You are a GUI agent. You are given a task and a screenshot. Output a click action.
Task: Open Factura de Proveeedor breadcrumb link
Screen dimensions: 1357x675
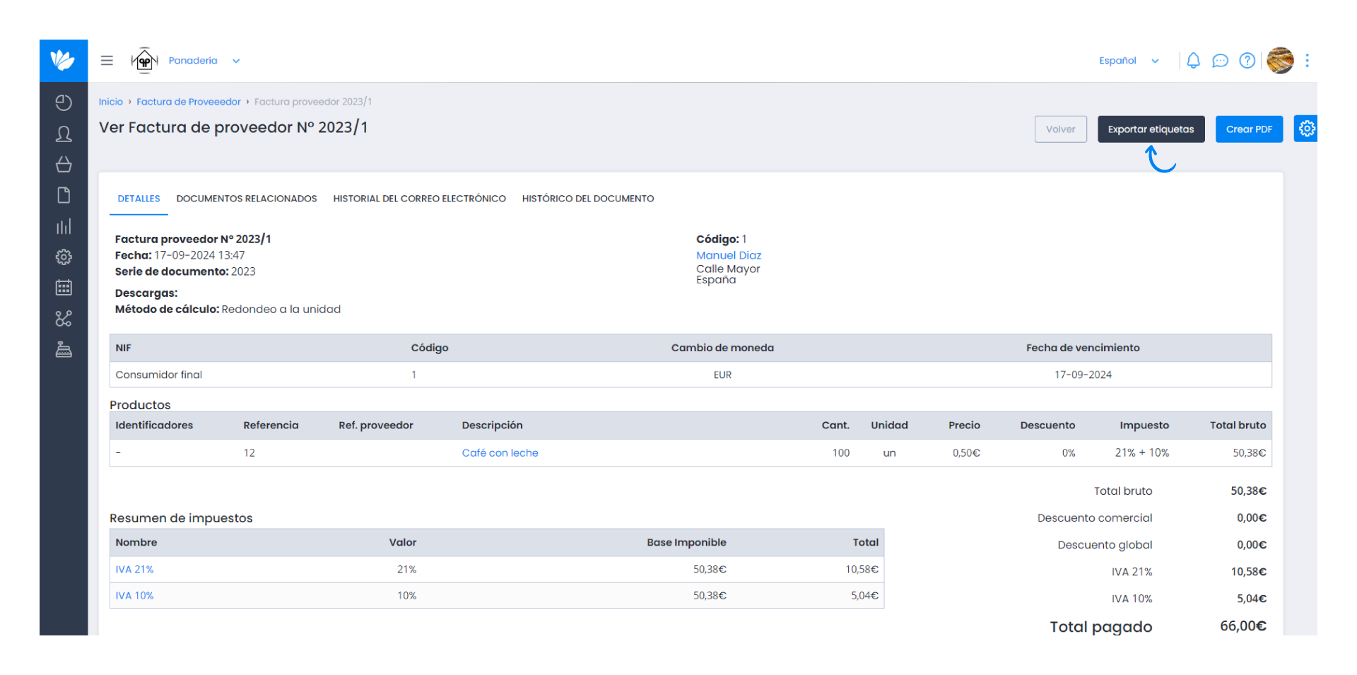tap(189, 102)
